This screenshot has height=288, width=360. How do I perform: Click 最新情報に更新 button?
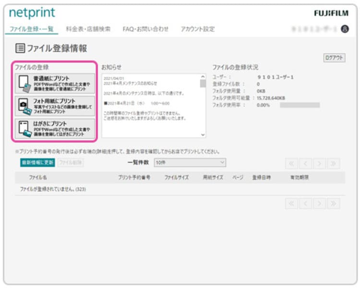coord(37,163)
